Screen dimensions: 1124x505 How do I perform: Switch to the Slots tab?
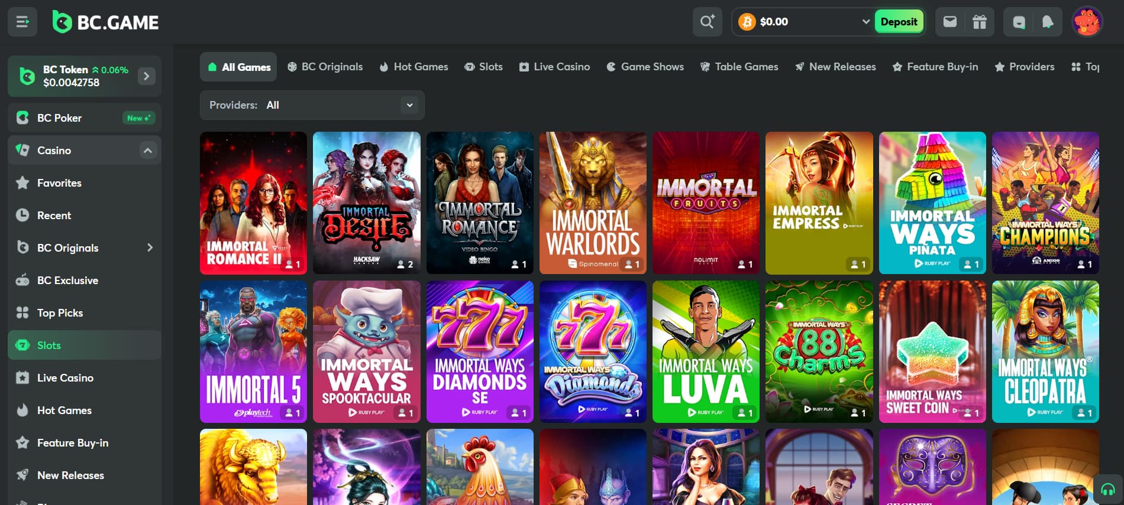pos(483,67)
